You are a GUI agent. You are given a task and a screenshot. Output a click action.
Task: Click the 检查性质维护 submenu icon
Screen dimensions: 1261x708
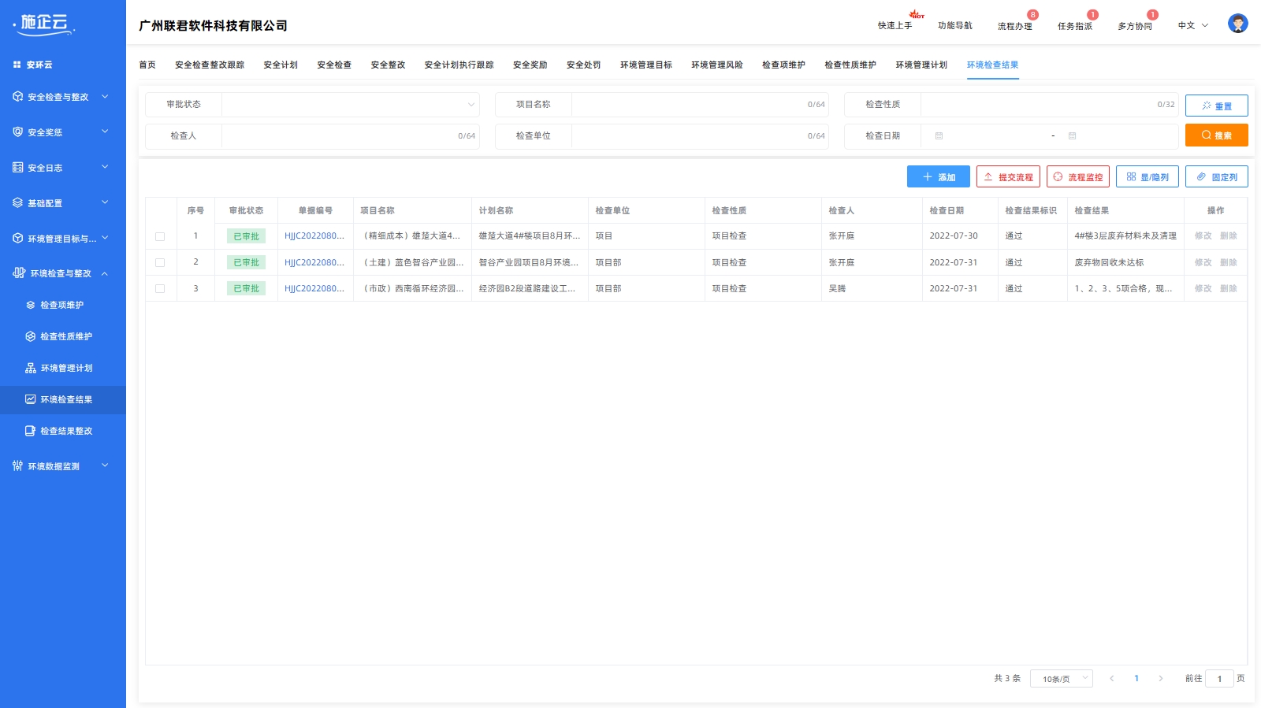(x=31, y=336)
